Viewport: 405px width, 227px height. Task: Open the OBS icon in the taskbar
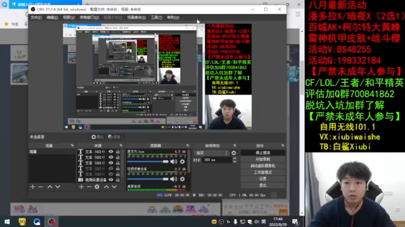click(x=52, y=221)
